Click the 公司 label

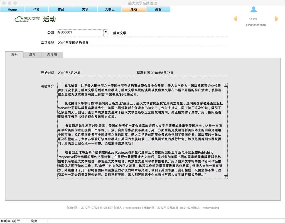point(51,33)
